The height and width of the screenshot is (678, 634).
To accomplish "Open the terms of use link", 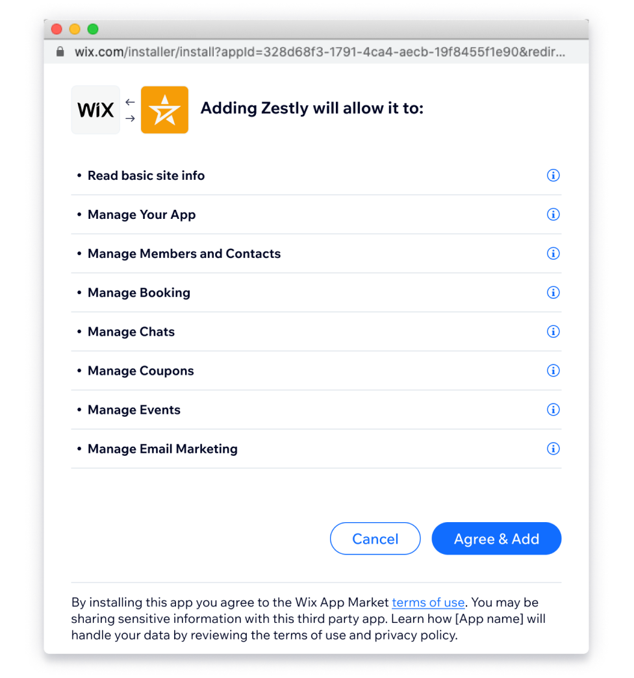I will 428,602.
